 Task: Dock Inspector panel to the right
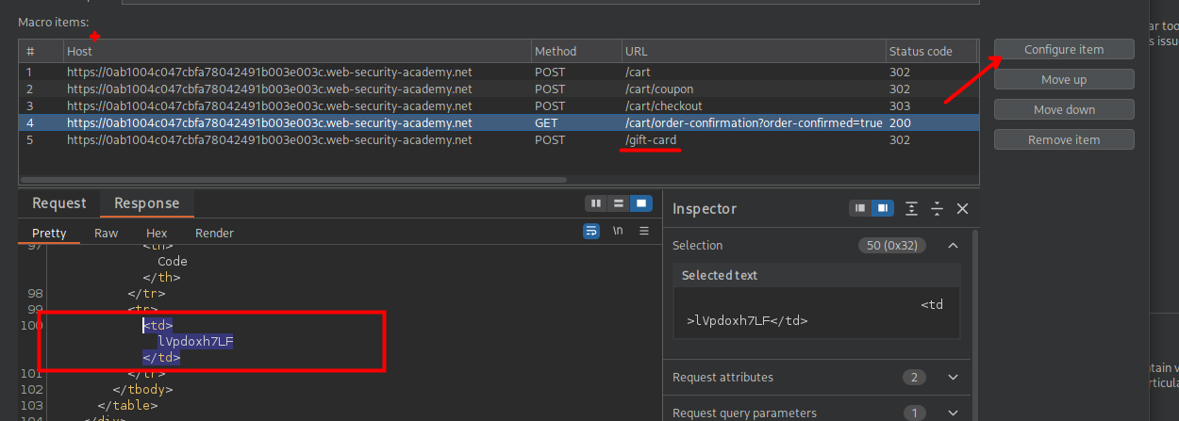coord(883,208)
